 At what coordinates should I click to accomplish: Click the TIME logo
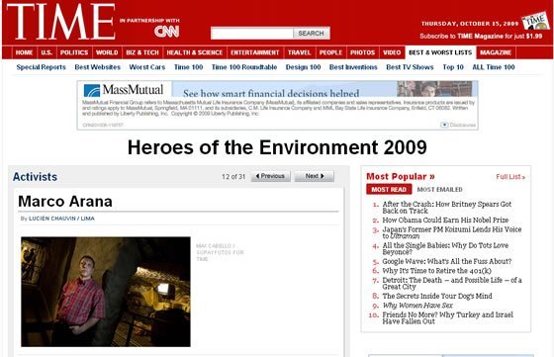61,22
